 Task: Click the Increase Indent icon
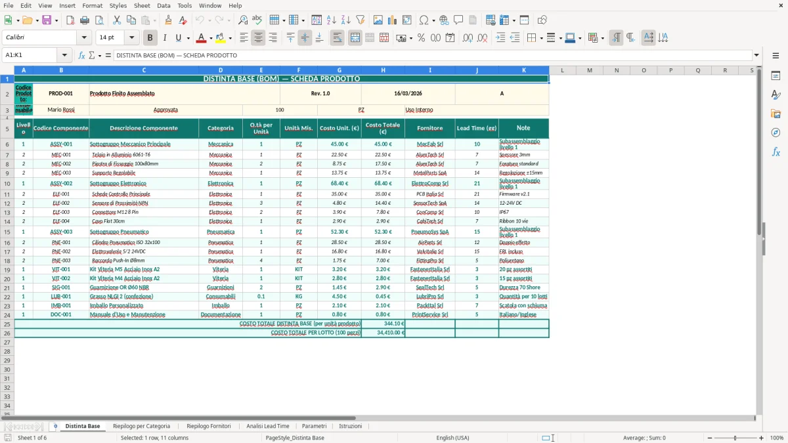tap(500, 38)
